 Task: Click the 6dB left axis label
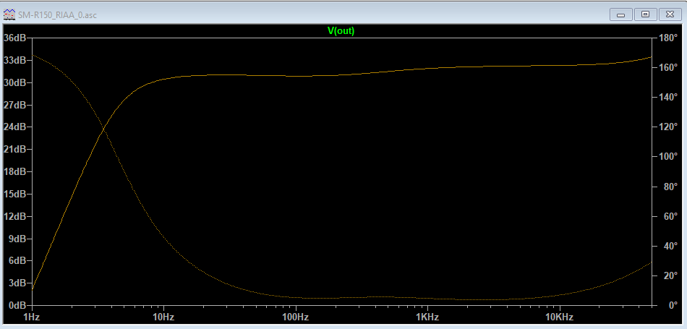[16, 260]
